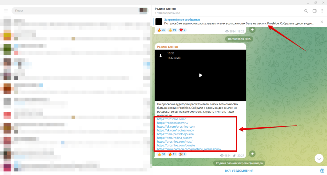Click the thumbs-up reaction with 30
The width and height of the screenshot is (327, 175).
(161, 154)
